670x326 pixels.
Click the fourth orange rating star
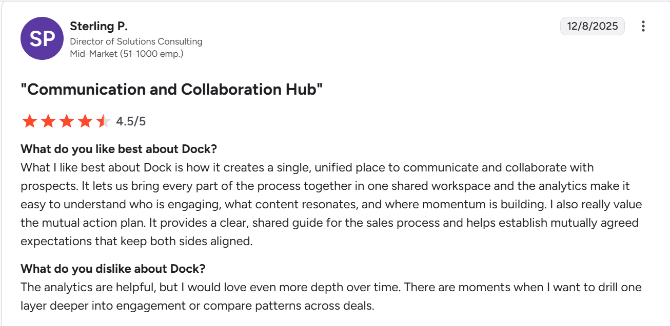[x=85, y=121]
